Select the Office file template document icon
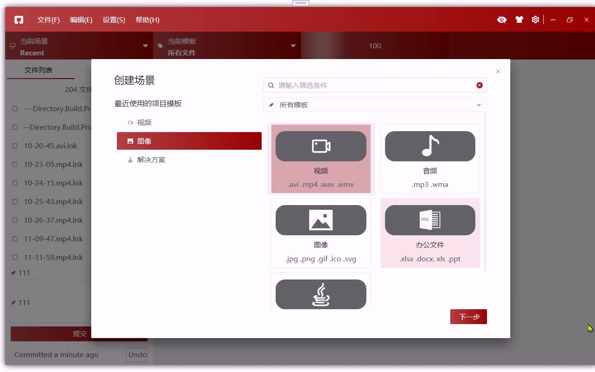The image size is (595, 372). [x=429, y=220]
